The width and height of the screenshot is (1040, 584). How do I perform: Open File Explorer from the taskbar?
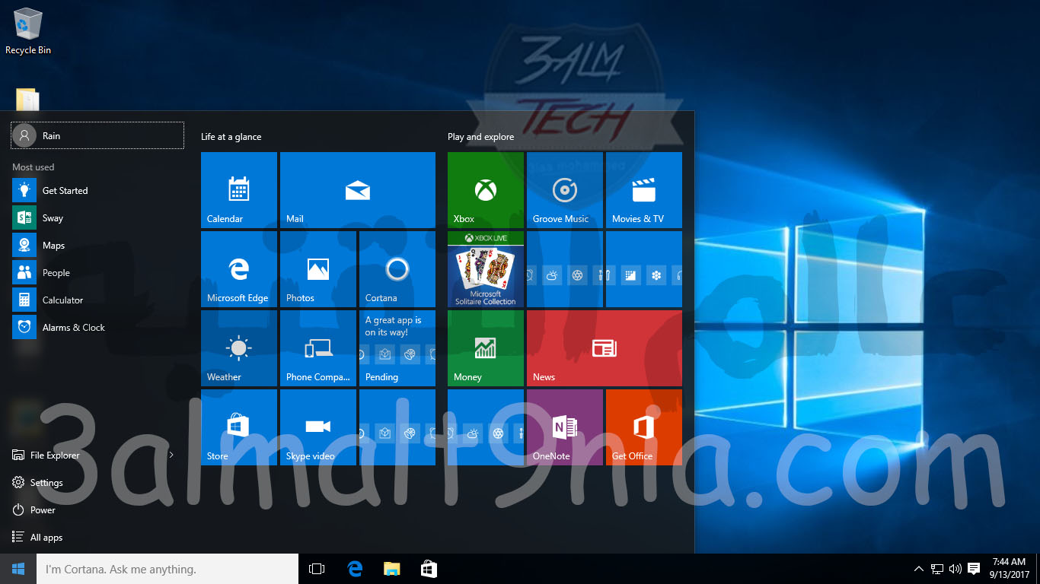(x=391, y=569)
